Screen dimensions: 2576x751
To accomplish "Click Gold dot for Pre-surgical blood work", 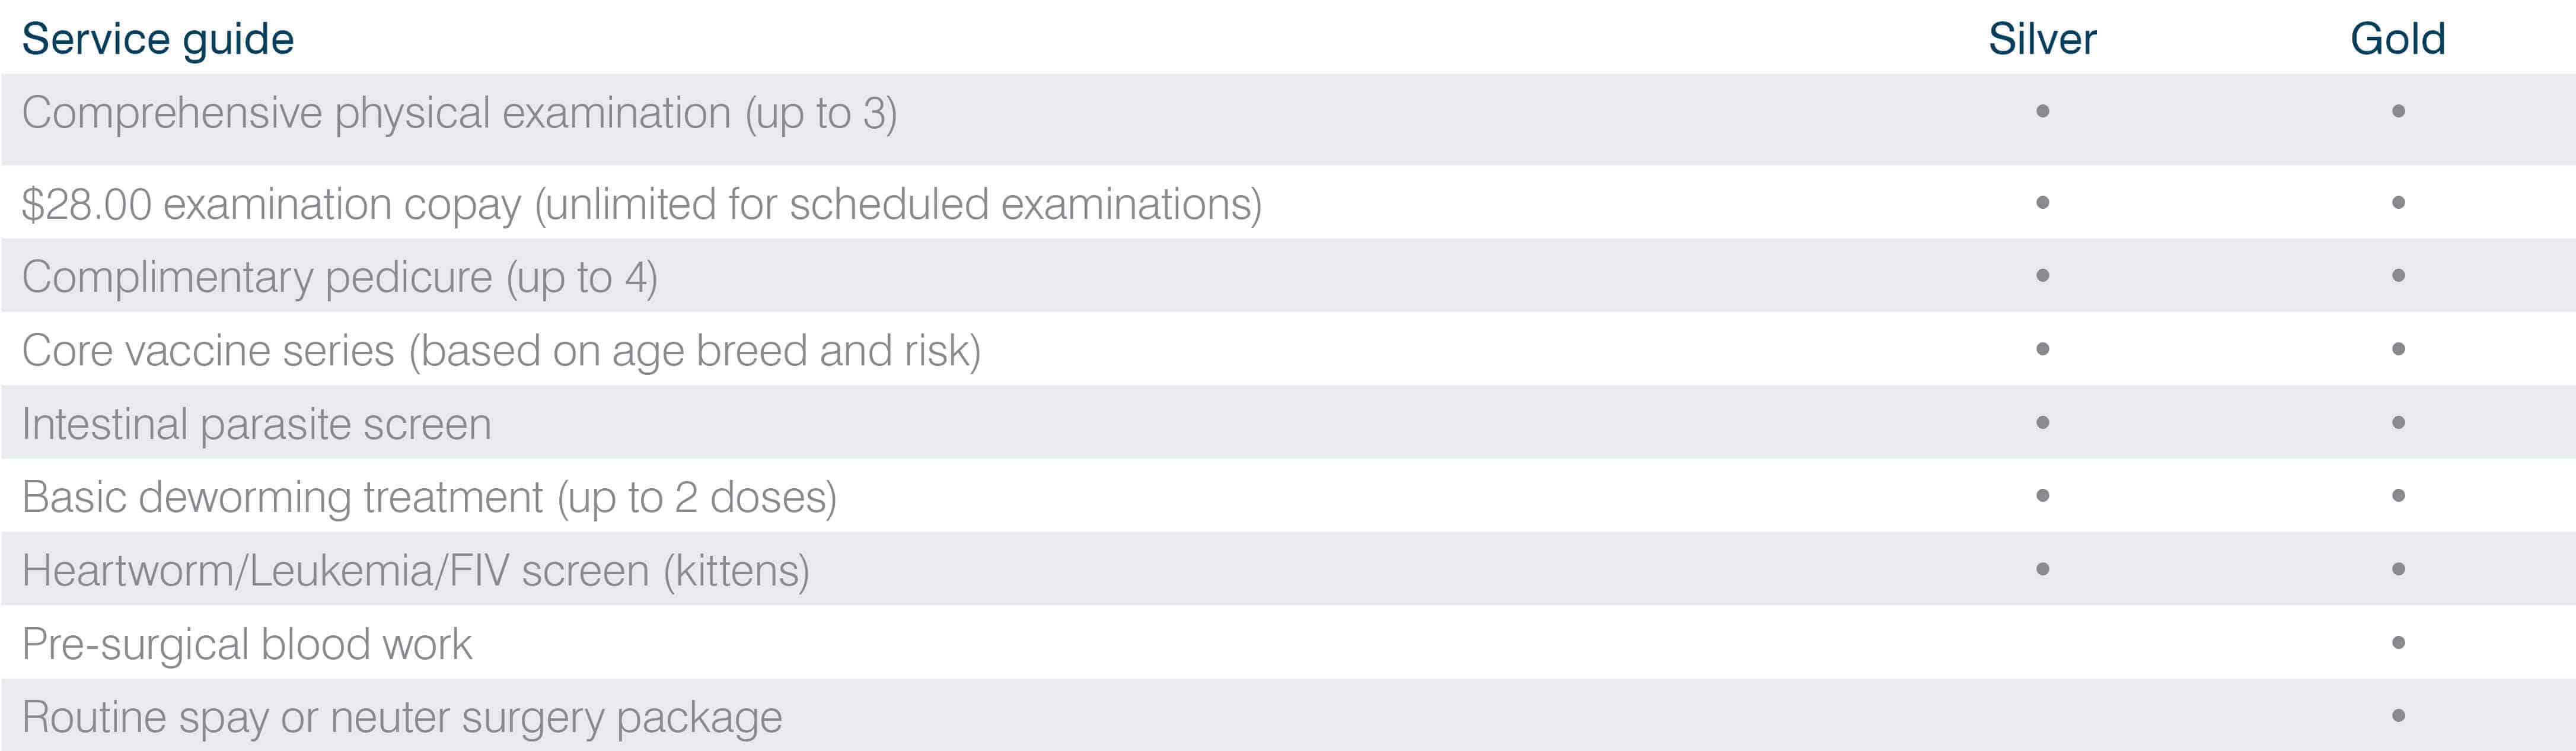I will click(2398, 642).
